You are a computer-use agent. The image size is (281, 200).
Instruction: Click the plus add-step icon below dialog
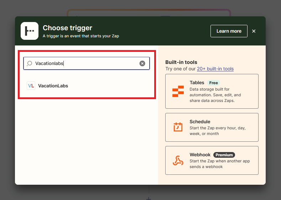click(149, 198)
